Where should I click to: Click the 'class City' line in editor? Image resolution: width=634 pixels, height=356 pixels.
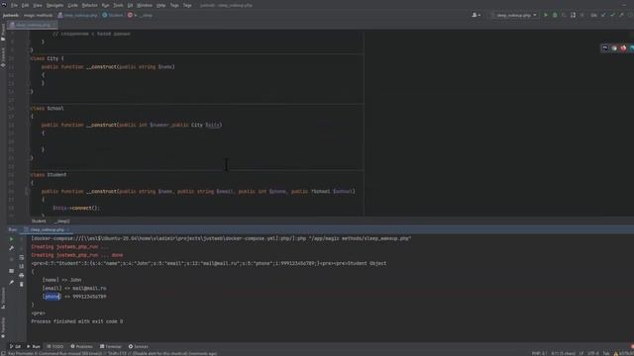(x=48, y=58)
